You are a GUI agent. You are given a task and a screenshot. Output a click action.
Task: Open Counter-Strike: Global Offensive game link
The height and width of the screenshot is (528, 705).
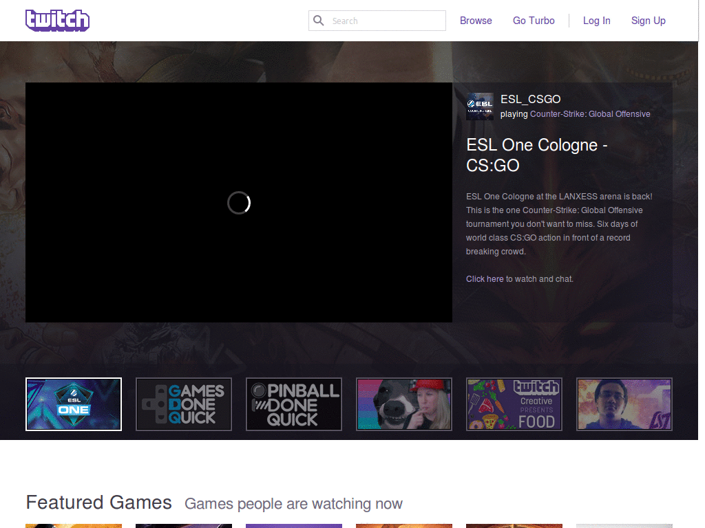(590, 114)
